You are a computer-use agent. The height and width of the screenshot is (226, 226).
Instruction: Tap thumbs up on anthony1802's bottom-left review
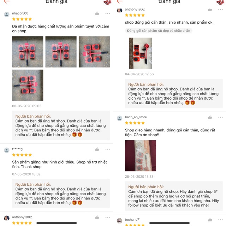click(97, 217)
